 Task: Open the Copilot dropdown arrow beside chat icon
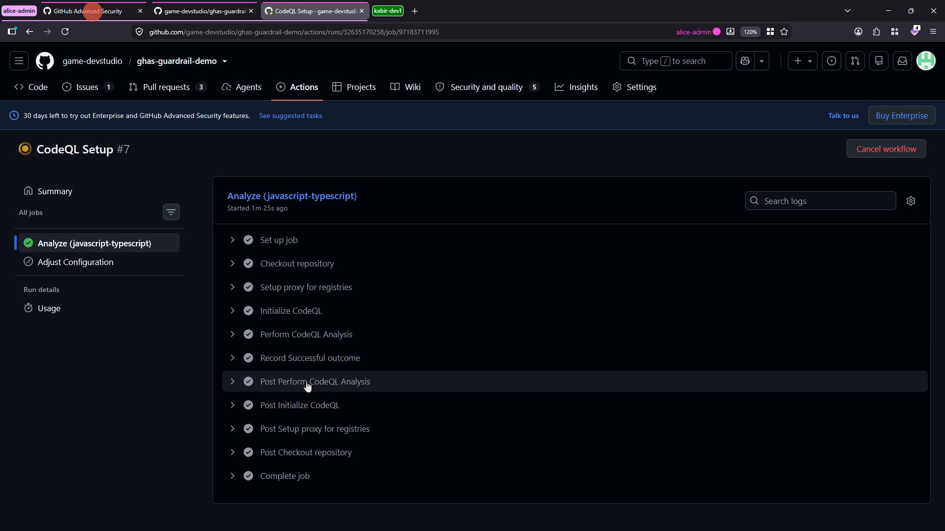(761, 61)
